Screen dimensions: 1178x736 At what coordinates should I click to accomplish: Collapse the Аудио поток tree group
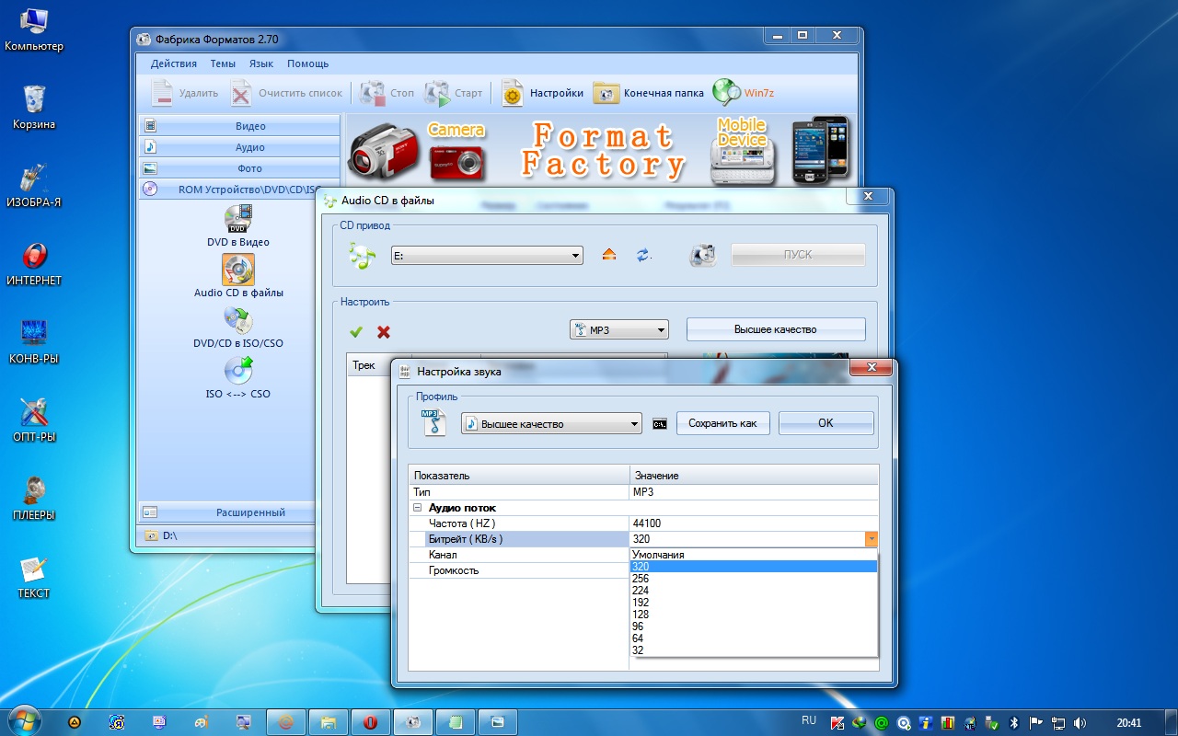pos(417,508)
